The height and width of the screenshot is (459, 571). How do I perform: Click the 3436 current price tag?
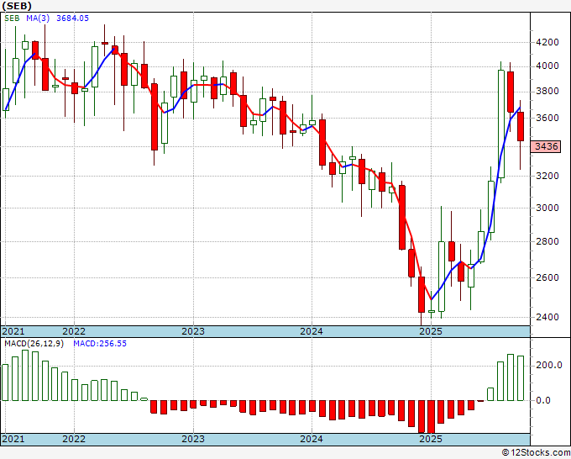(x=547, y=146)
